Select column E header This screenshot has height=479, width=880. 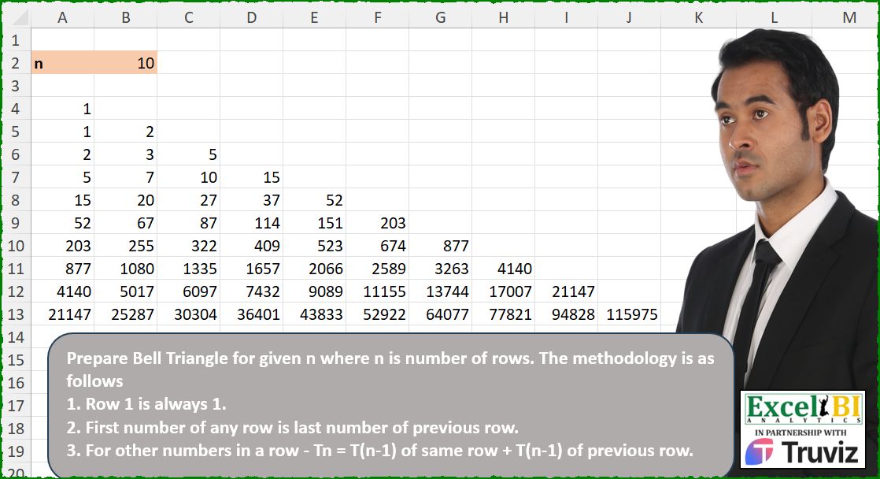(x=314, y=17)
